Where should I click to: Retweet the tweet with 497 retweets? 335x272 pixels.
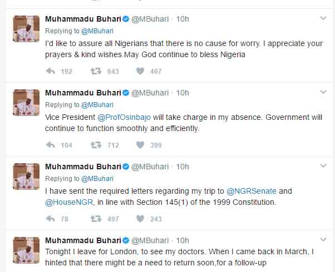tap(96, 219)
